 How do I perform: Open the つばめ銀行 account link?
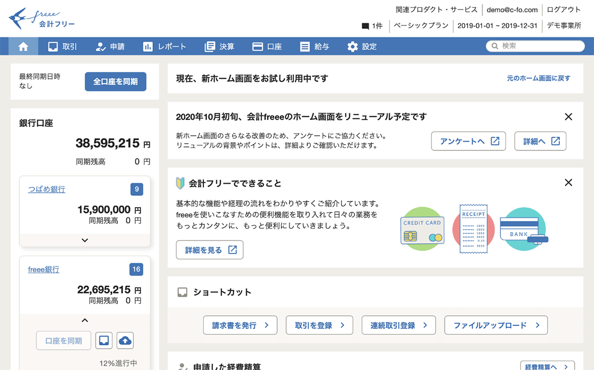pos(47,189)
